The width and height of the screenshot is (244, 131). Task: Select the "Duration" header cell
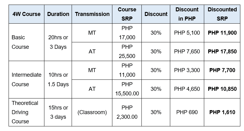58,14
